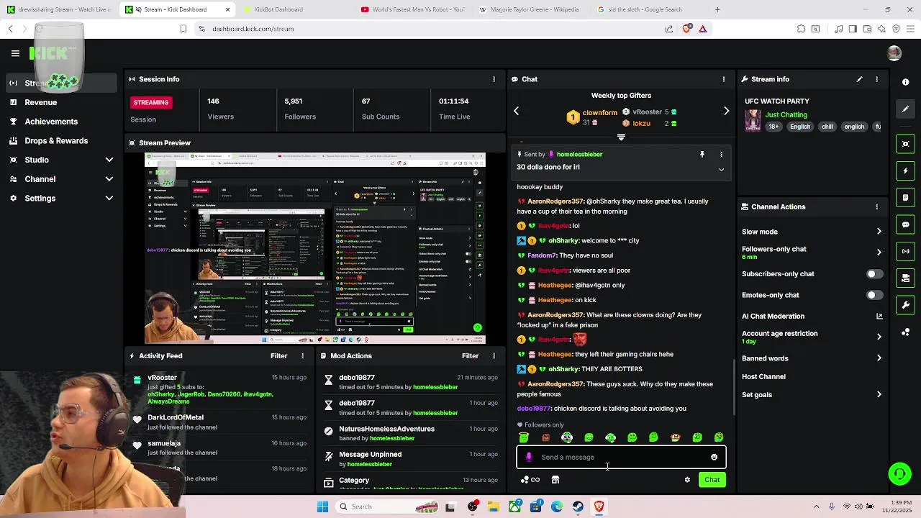Expand the Studio sidebar section
921x518 pixels.
[x=109, y=160]
